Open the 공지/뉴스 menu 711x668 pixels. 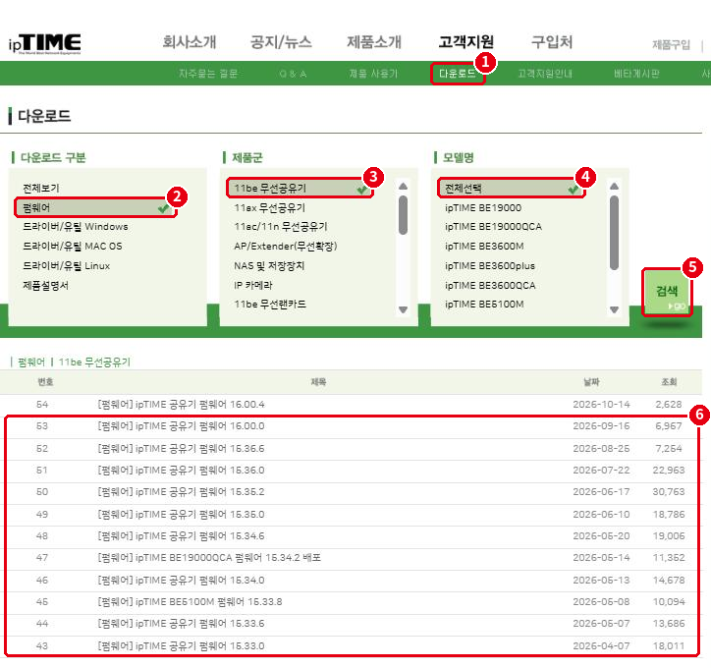[x=281, y=42]
